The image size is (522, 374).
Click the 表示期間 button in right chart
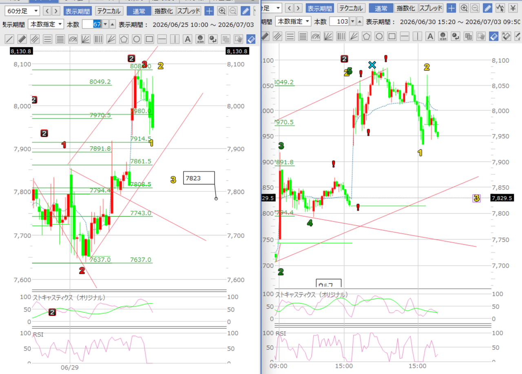coord(320,8)
